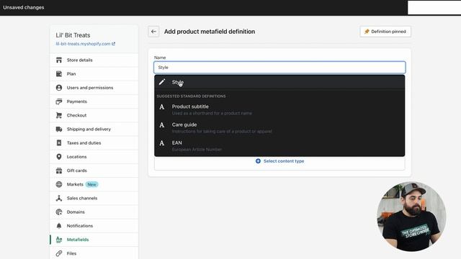This screenshot has height=259, width=461.
Task: Click the Definition pinned button
Action: point(385,32)
